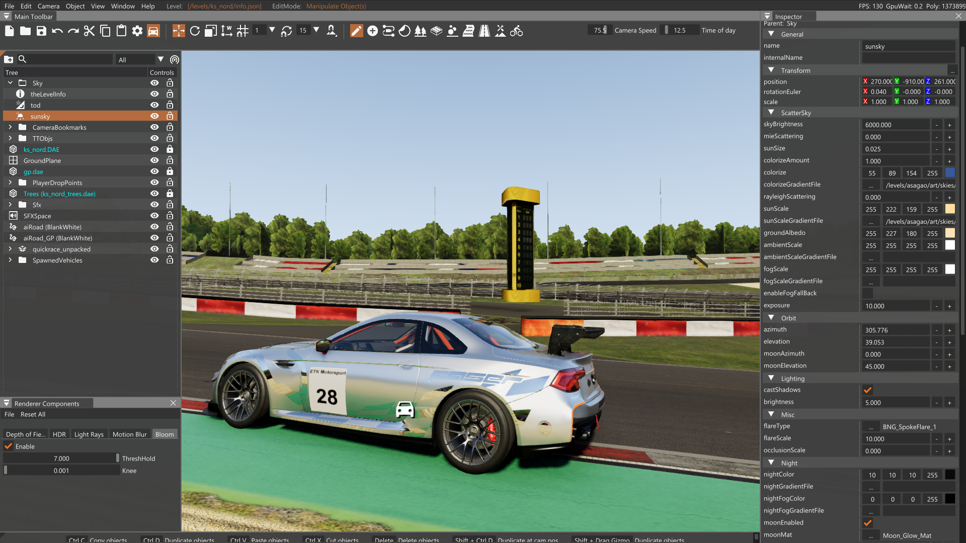Click the skyBrightness value field
Screen dimensions: 966x543
pyautogui.click(x=896, y=125)
